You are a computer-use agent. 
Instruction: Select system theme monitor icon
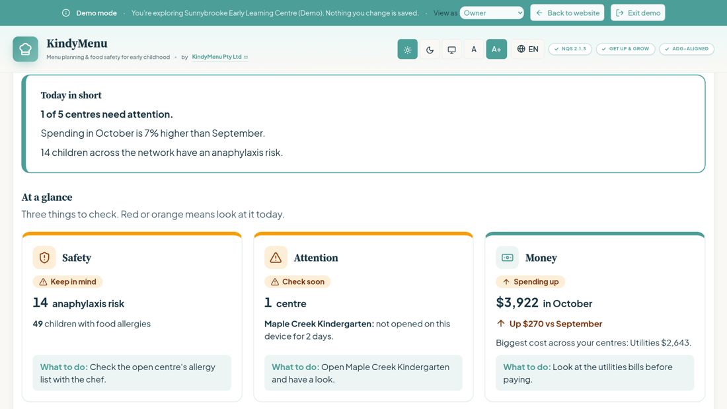[x=451, y=49]
